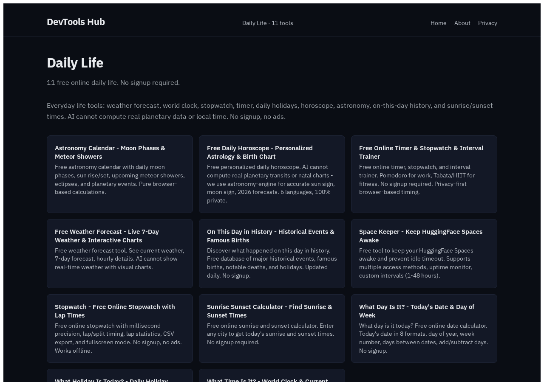Open the Free Weather Forecast tool card
The image size is (544, 382).
coord(120,253)
